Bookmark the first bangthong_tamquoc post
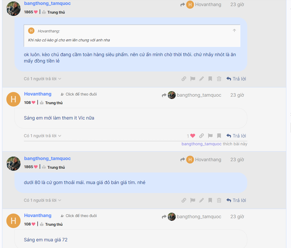Viewport: 291px width, 248px height. [210, 79]
